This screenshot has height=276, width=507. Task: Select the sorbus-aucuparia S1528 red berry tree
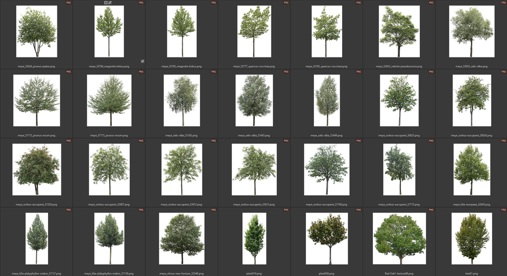[x=36, y=169]
